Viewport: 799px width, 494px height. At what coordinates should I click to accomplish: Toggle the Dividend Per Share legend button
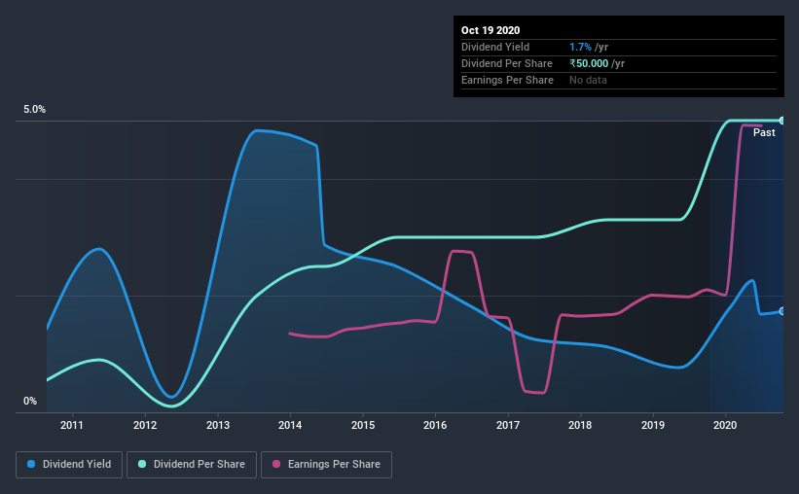pos(192,465)
